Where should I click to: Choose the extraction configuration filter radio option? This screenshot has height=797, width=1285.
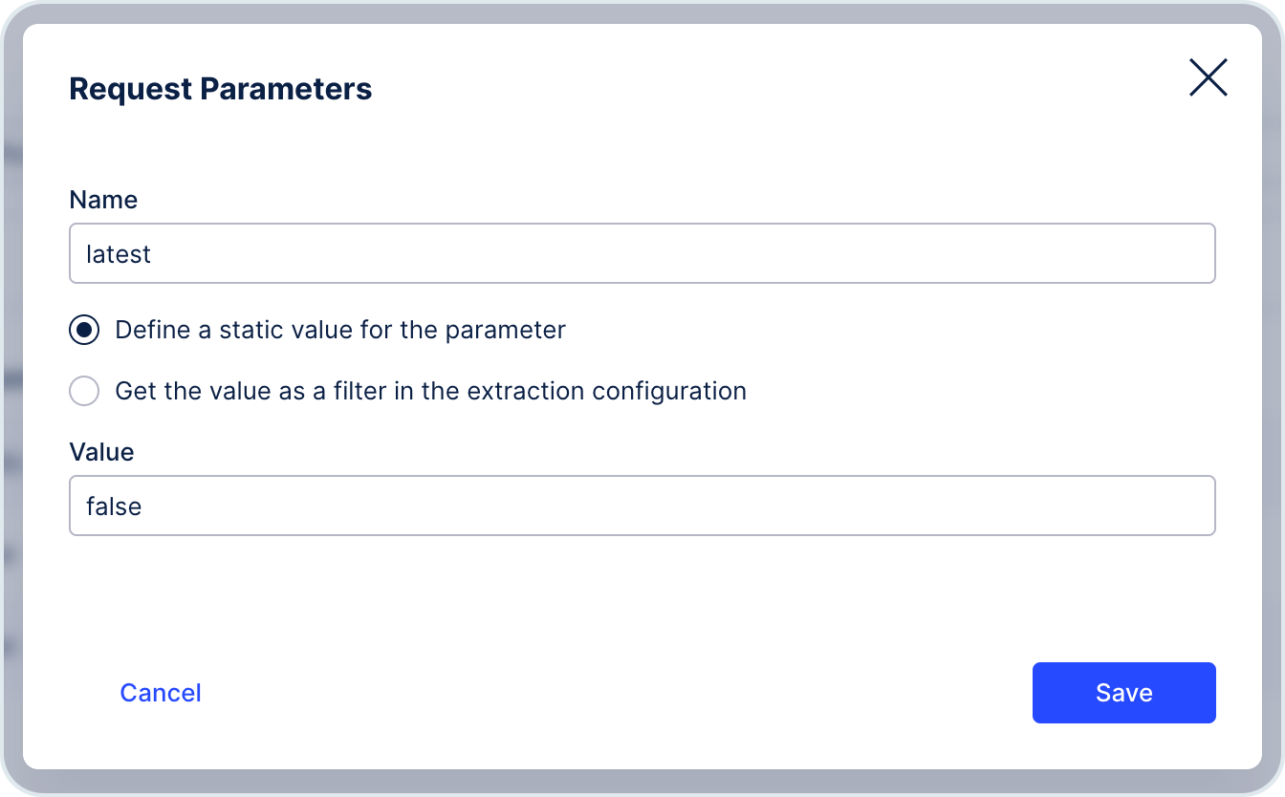click(84, 391)
